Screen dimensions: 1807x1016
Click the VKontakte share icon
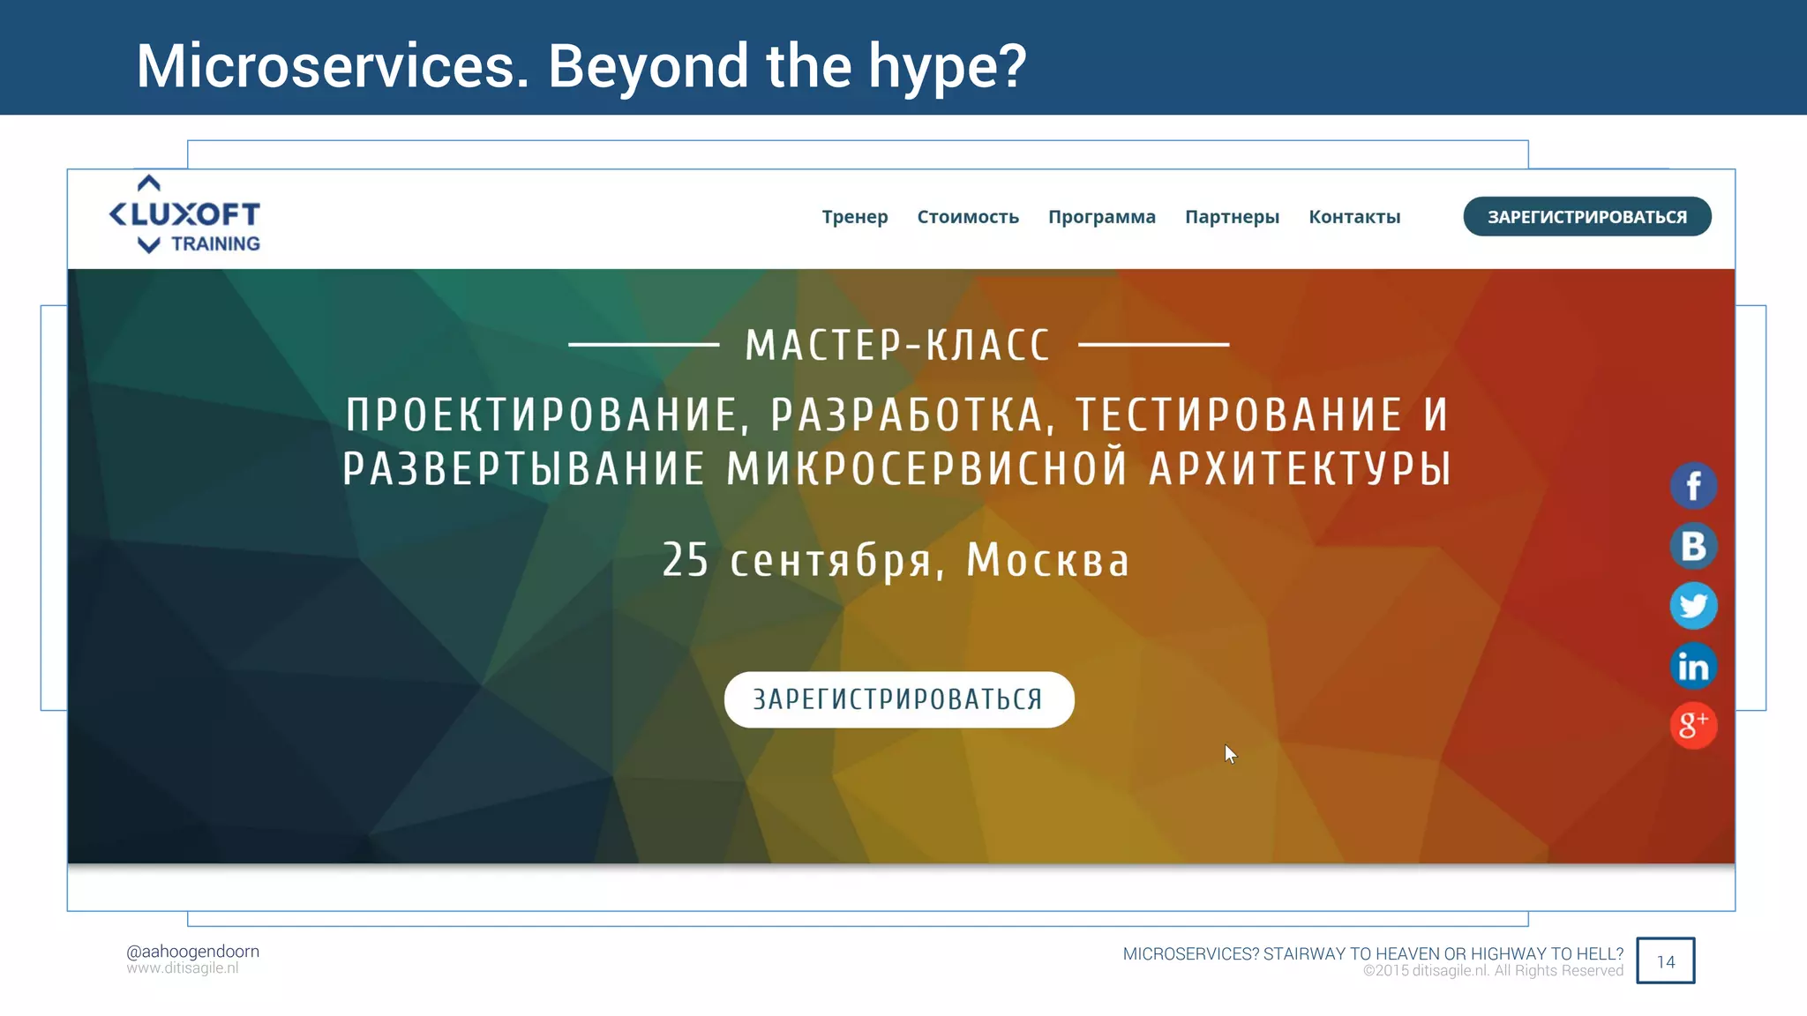point(1693,546)
